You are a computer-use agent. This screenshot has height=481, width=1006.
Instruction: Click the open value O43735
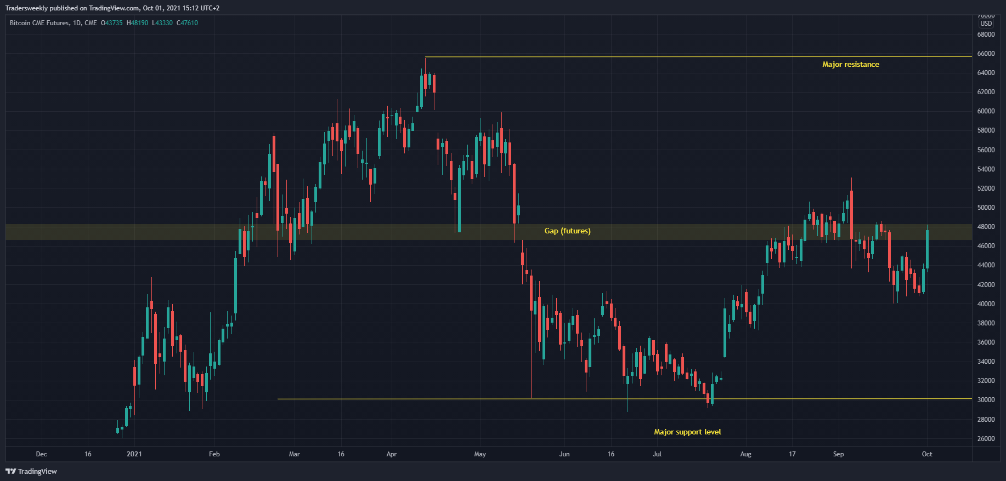point(112,23)
